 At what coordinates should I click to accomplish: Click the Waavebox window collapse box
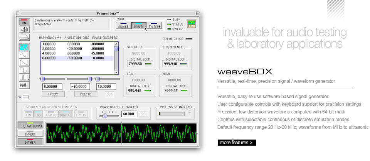197,13
